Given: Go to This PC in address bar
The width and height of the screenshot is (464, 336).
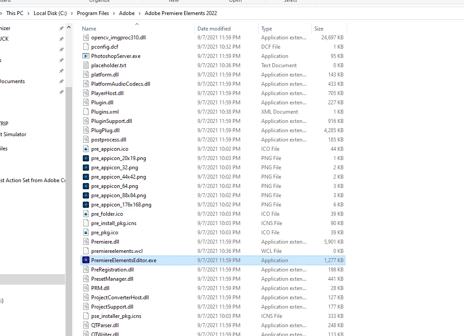Looking at the screenshot, I should [x=15, y=13].
